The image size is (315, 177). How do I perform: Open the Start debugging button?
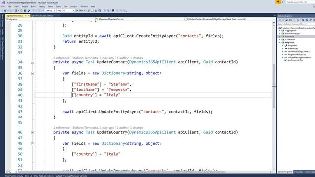[x=81, y=11]
